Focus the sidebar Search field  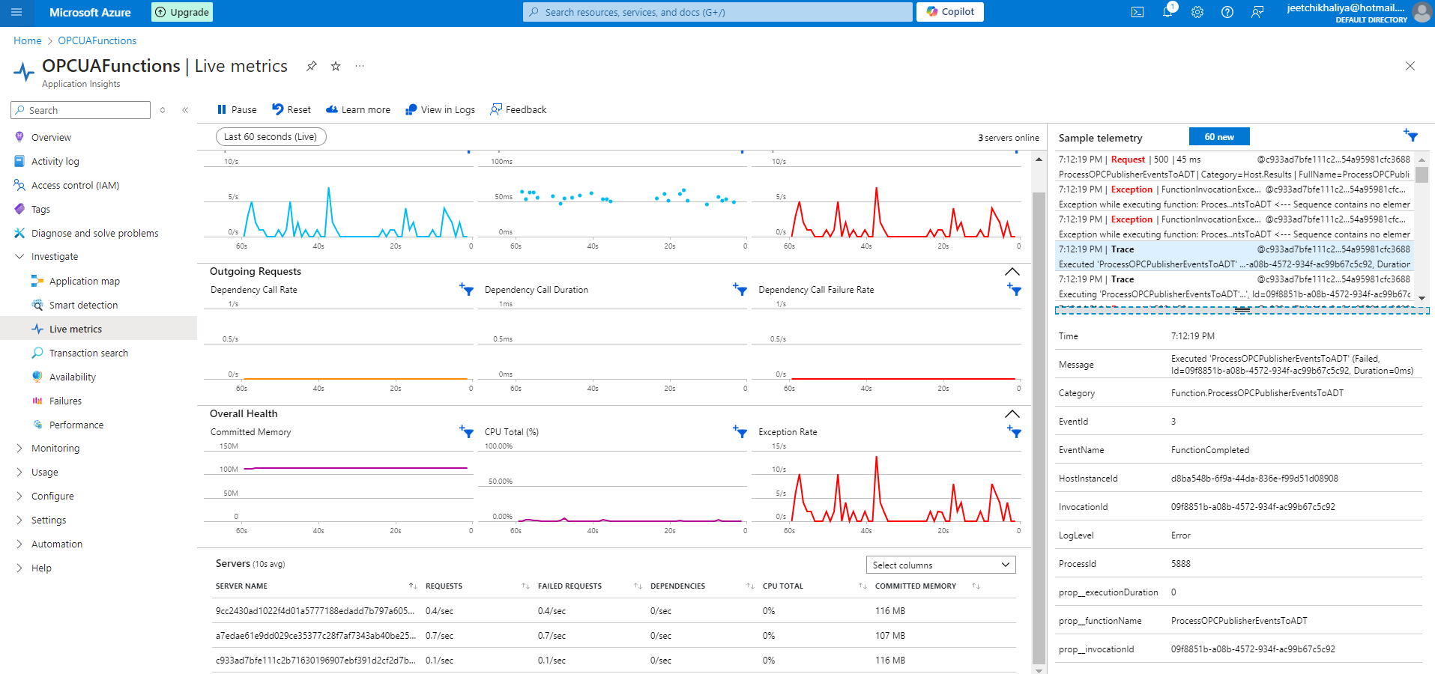tap(80, 110)
